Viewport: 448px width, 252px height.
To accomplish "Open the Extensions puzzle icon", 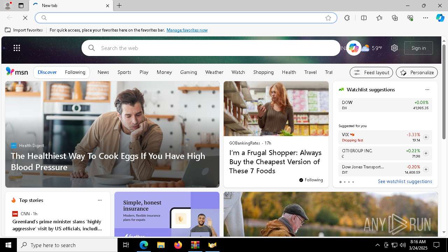I will click(x=347, y=18).
